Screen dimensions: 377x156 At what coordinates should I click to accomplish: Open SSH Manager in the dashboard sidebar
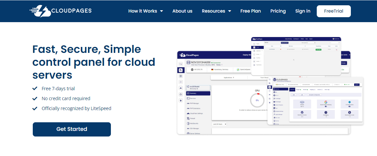pos(193,128)
